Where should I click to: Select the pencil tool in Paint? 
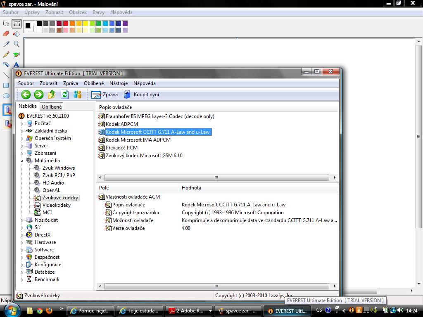pyautogui.click(x=6, y=54)
